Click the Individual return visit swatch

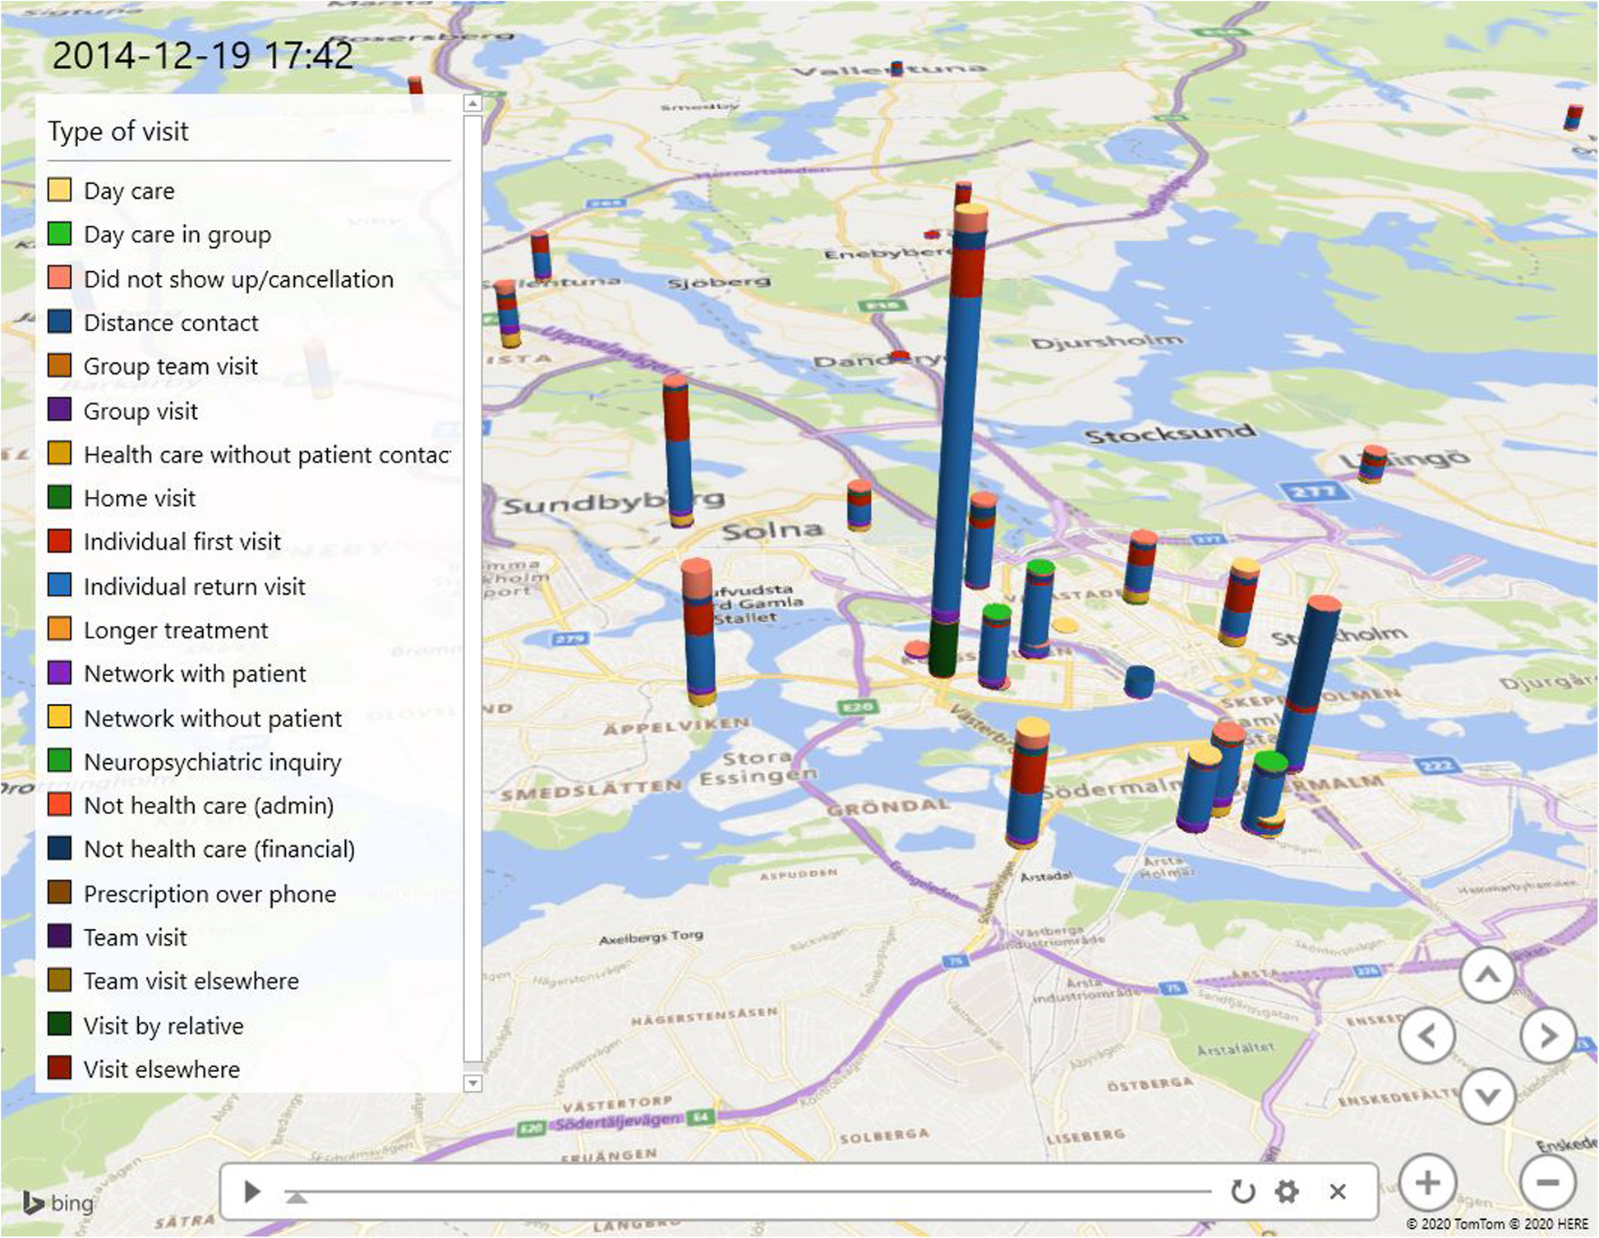[x=59, y=585]
